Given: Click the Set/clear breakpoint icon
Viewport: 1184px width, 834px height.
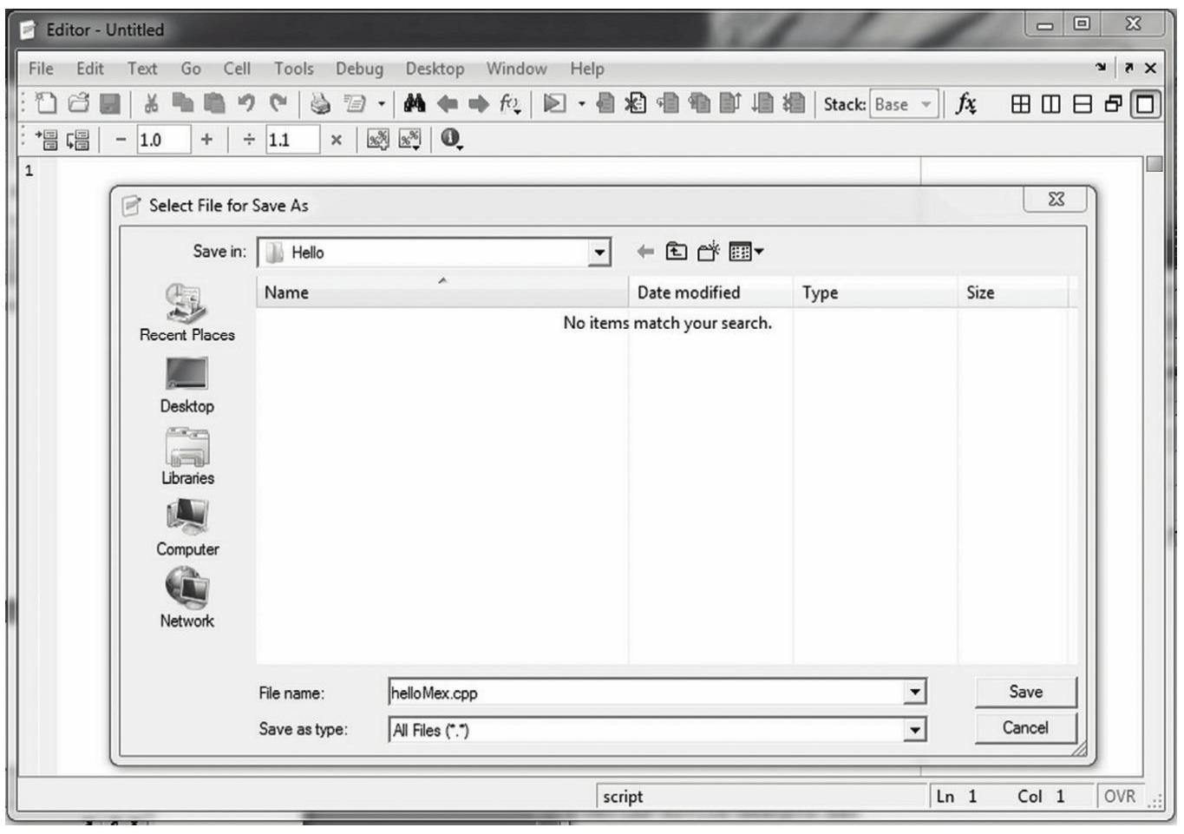Looking at the screenshot, I should pos(605,104).
